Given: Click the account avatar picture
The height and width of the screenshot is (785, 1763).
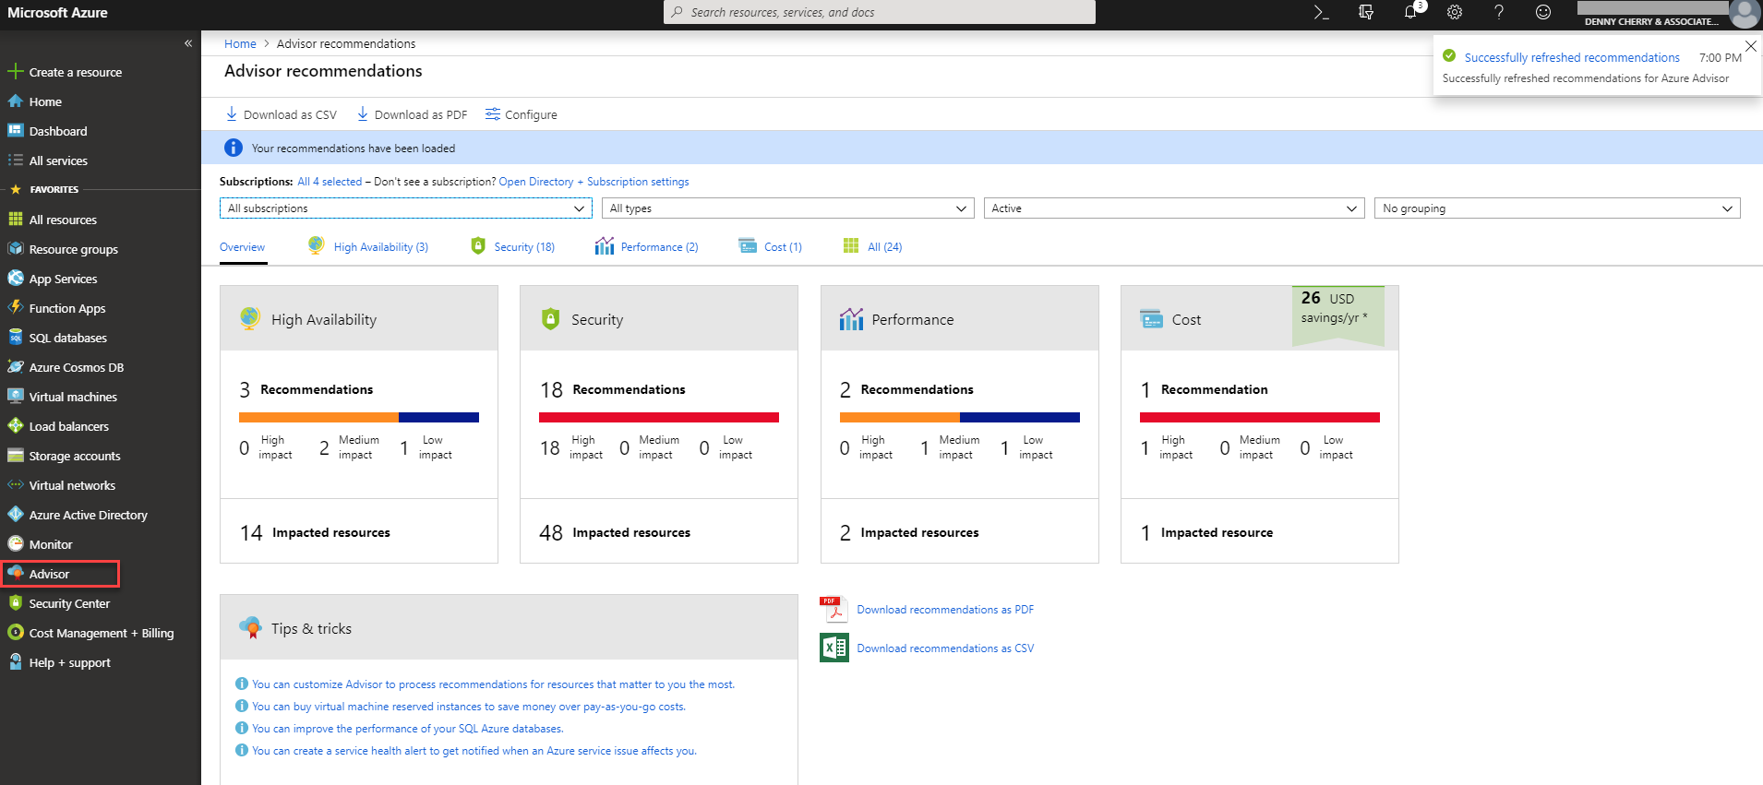Looking at the screenshot, I should tap(1744, 14).
